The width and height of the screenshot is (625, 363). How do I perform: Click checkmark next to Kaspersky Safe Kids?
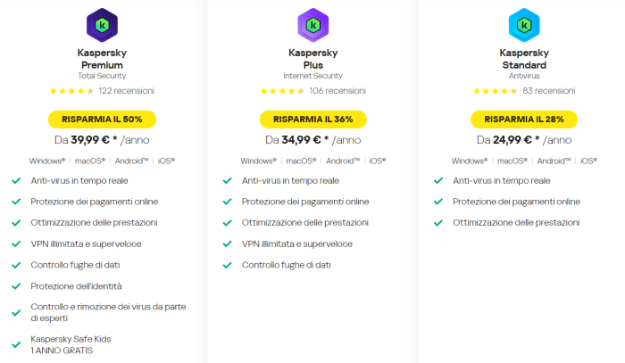[16, 342]
